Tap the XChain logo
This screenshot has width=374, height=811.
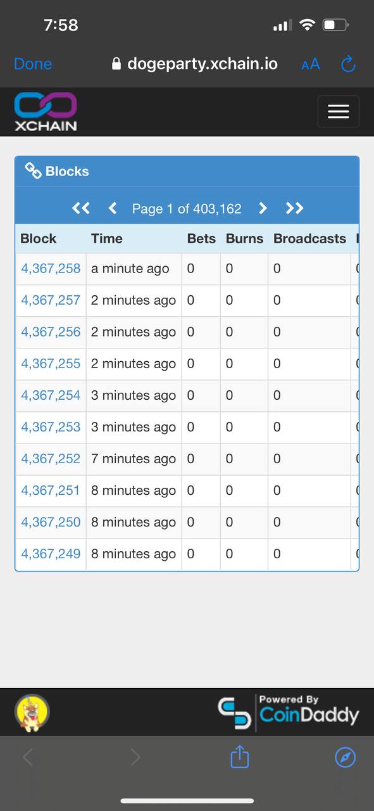pos(46,112)
